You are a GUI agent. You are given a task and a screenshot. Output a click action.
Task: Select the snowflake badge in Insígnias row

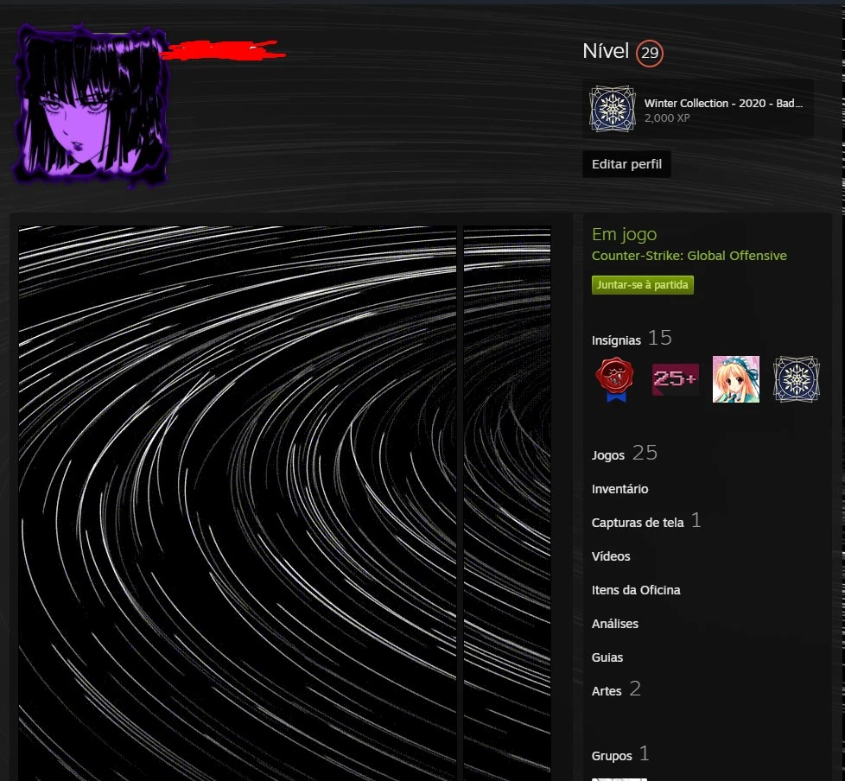pyautogui.click(x=796, y=379)
